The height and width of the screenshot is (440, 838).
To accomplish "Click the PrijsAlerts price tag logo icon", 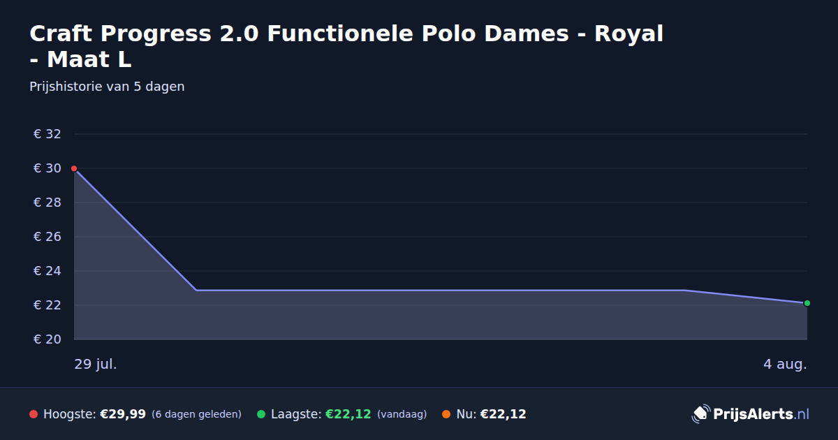I will tap(700, 414).
